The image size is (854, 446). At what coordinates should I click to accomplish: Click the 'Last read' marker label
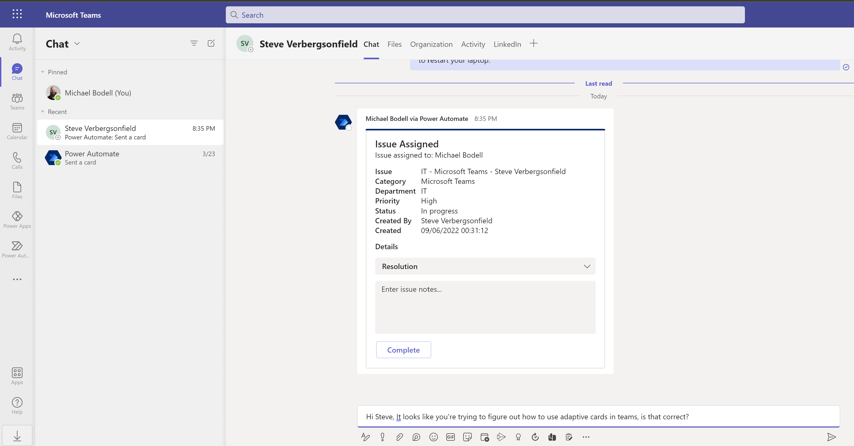point(598,84)
